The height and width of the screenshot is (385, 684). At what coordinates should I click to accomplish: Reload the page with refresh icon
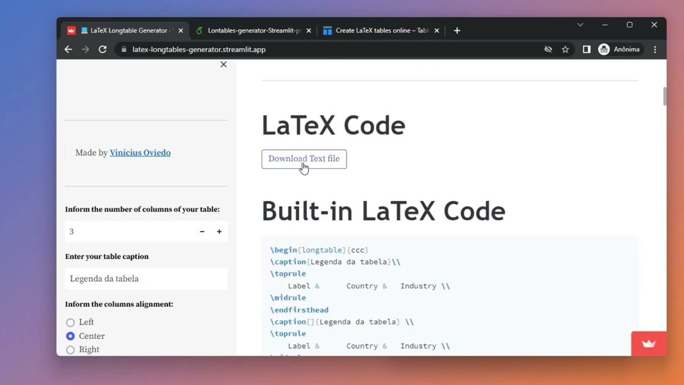point(103,49)
